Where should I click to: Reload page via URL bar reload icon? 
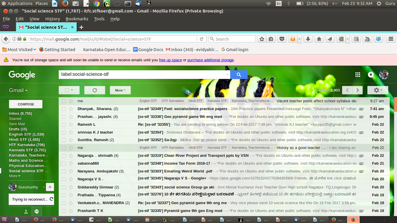(201, 39)
